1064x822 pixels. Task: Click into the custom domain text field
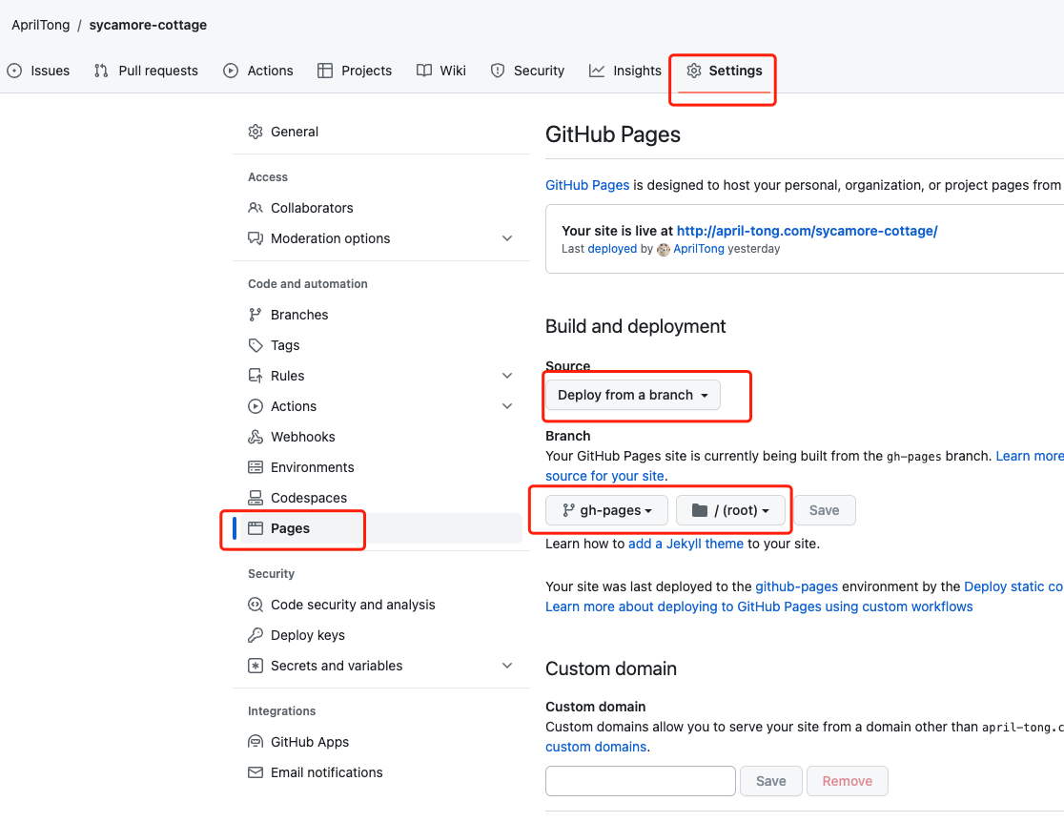tap(641, 781)
